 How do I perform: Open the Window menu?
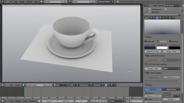29,2
